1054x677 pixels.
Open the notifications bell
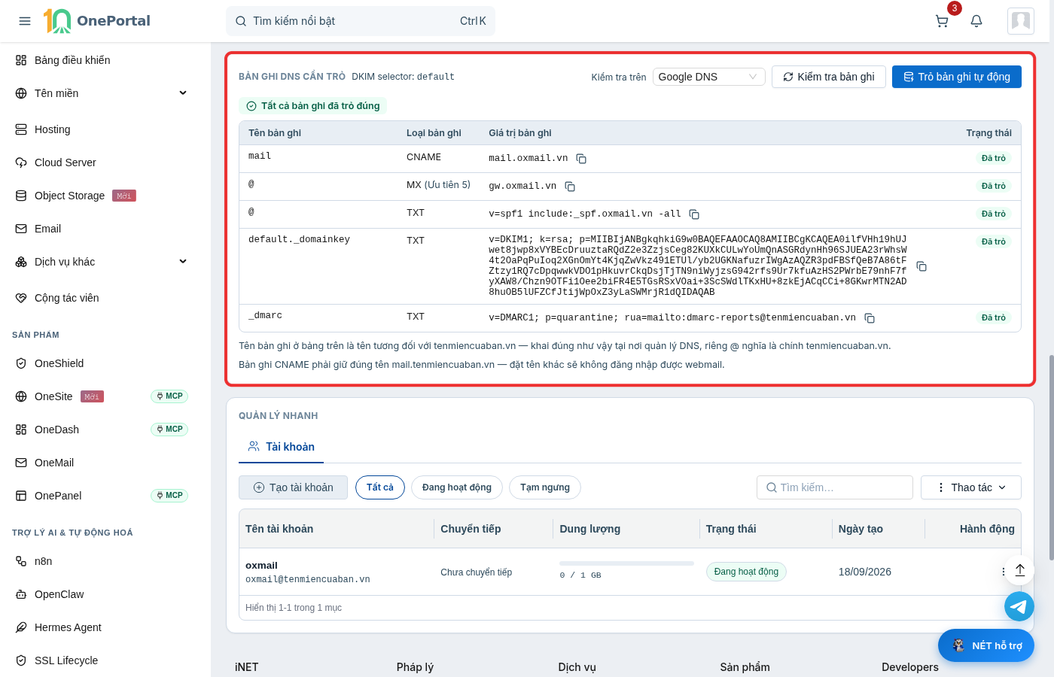click(976, 21)
